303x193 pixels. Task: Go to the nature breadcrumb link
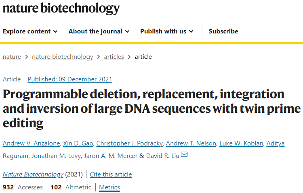[12, 57]
